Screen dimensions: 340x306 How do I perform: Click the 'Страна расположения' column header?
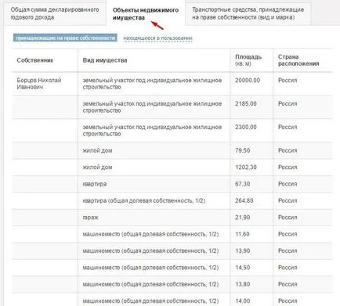298,60
